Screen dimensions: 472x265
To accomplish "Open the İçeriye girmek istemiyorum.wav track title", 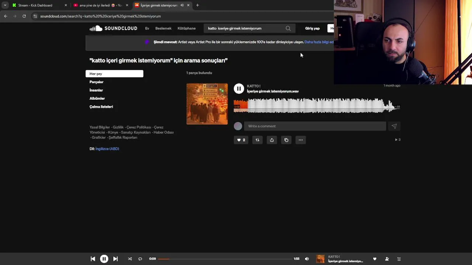I will (273, 91).
